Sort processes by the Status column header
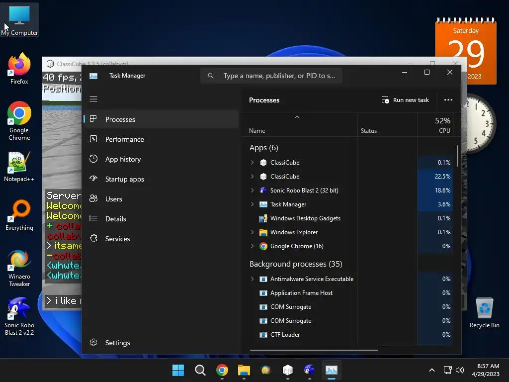 click(x=387, y=125)
